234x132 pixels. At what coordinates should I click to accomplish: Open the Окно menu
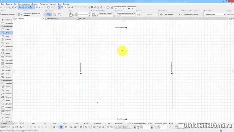pos(60,4)
